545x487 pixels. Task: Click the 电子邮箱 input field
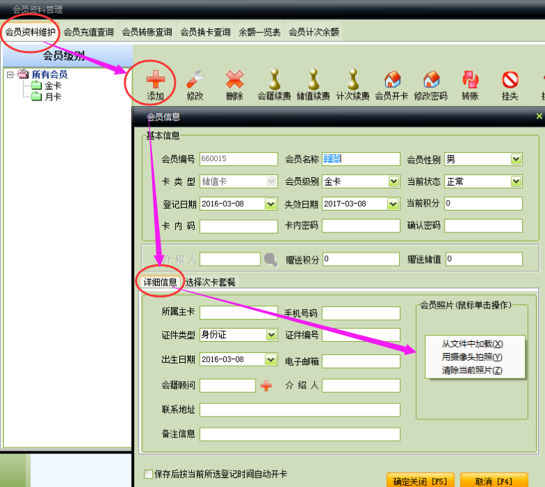[361, 361]
